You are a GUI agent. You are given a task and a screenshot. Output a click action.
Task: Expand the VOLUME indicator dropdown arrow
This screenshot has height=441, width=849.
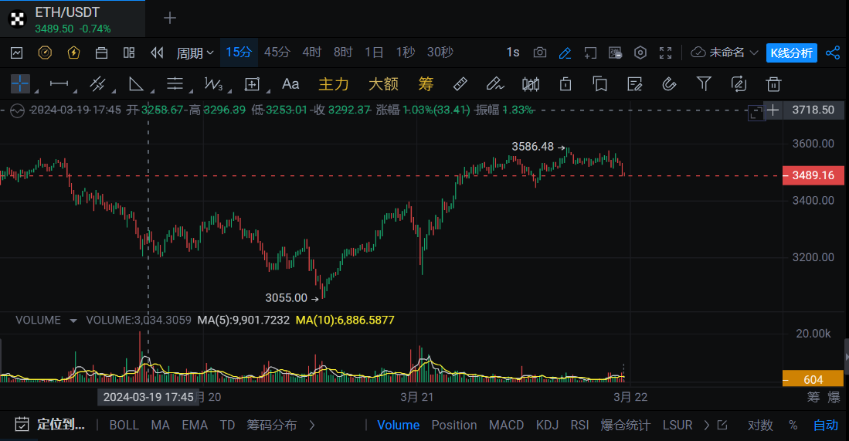click(73, 321)
